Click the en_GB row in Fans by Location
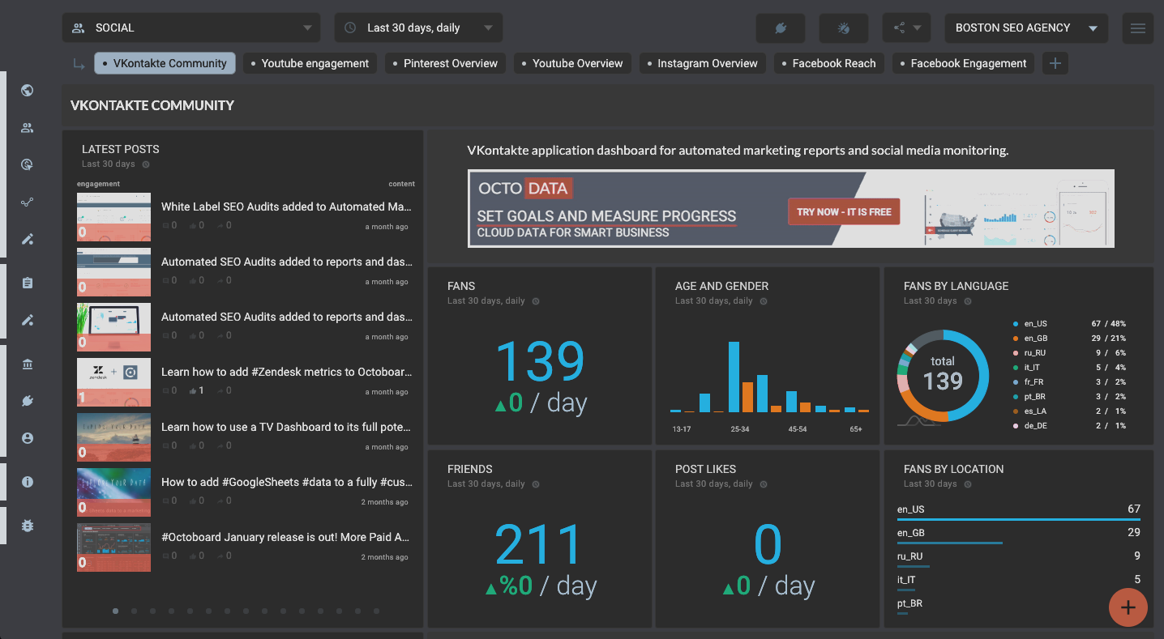 pos(1019,535)
